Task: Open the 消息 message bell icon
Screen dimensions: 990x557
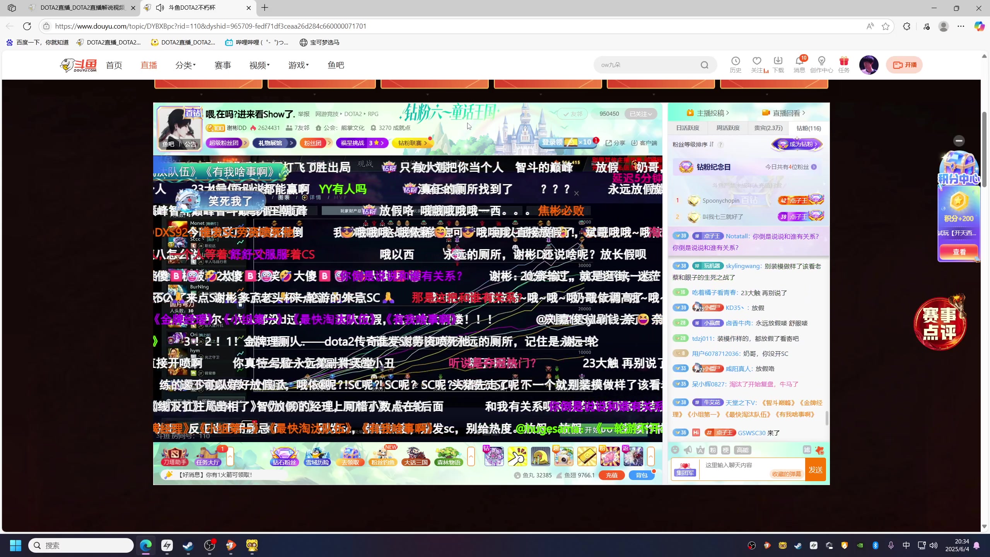Action: [x=799, y=61]
